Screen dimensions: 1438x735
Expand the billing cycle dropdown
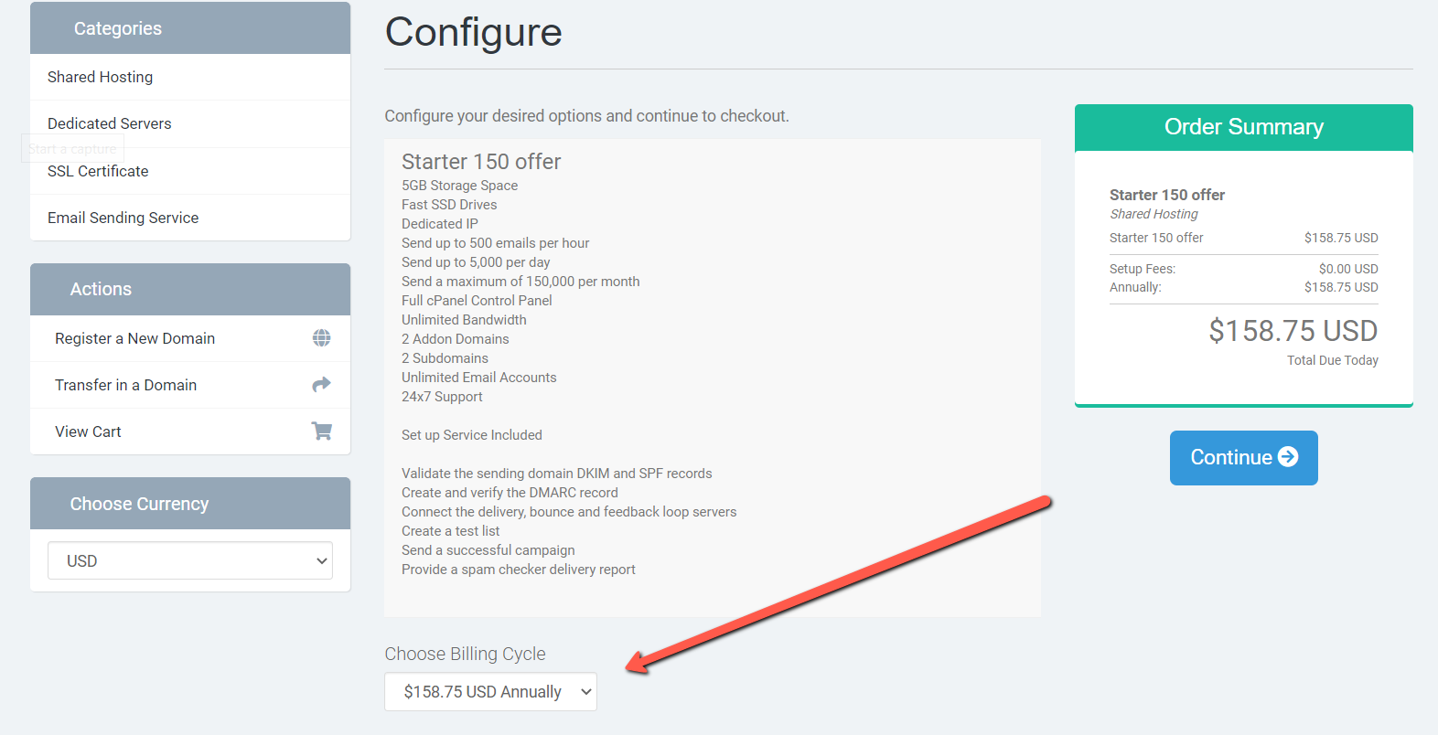coord(490,692)
